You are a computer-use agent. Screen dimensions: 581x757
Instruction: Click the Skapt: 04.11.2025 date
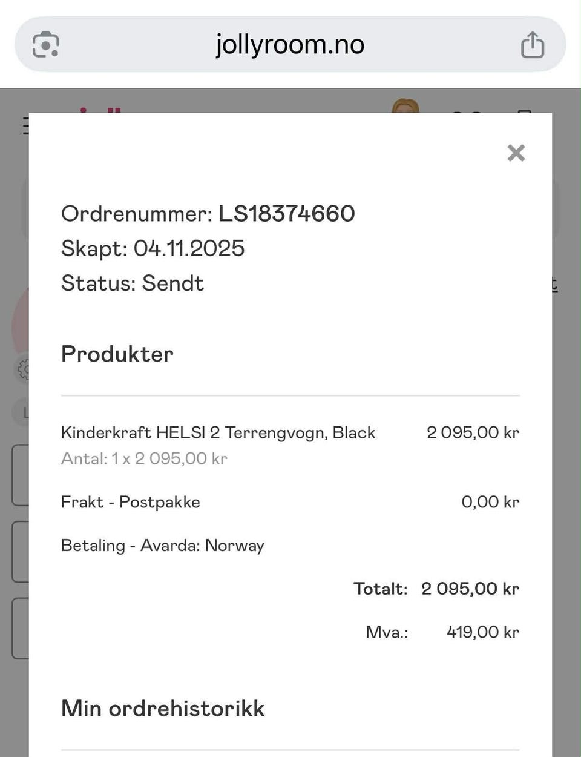coord(153,248)
